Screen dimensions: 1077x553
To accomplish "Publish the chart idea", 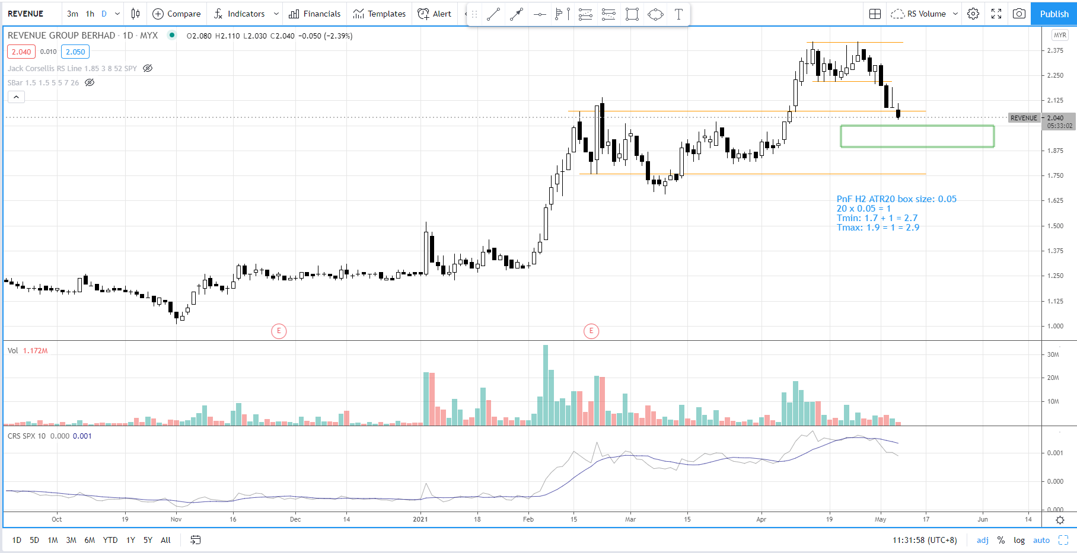I will [x=1054, y=14].
